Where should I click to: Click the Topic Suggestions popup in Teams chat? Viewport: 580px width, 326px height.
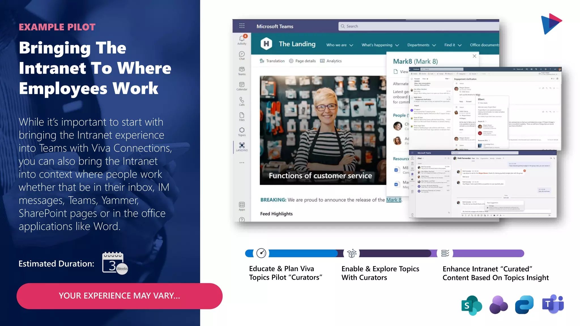point(504,206)
